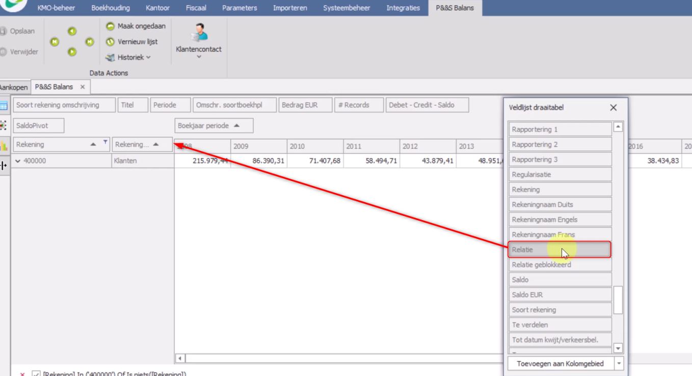Click the filter icon on Rekening header

(x=105, y=142)
